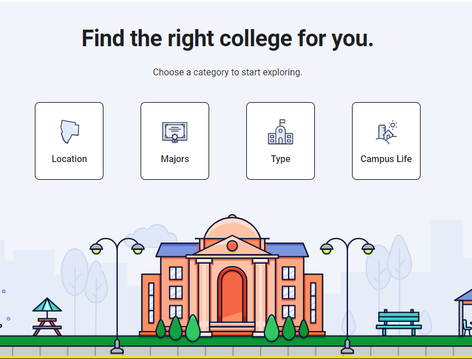472x359 pixels.
Task: Click the diploma certificate icon for Majors
Action: coord(175,132)
